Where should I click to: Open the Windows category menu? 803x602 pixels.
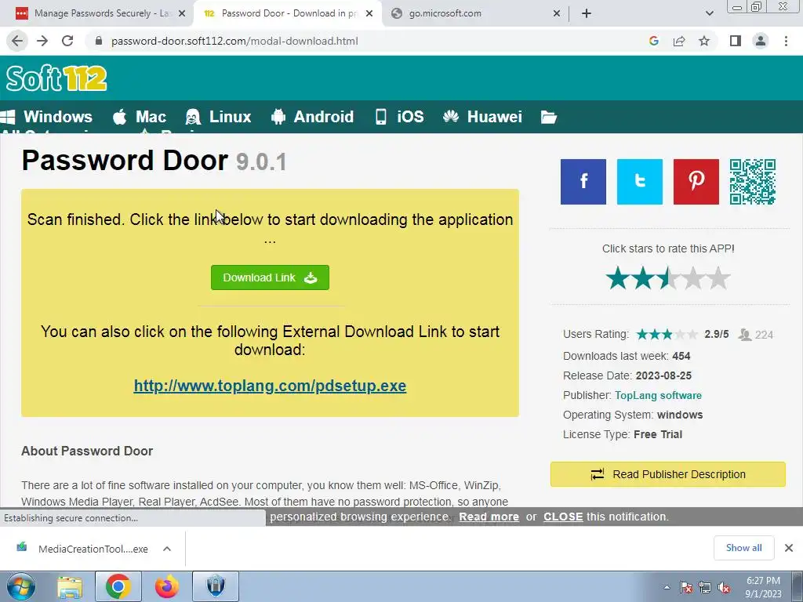click(x=46, y=117)
